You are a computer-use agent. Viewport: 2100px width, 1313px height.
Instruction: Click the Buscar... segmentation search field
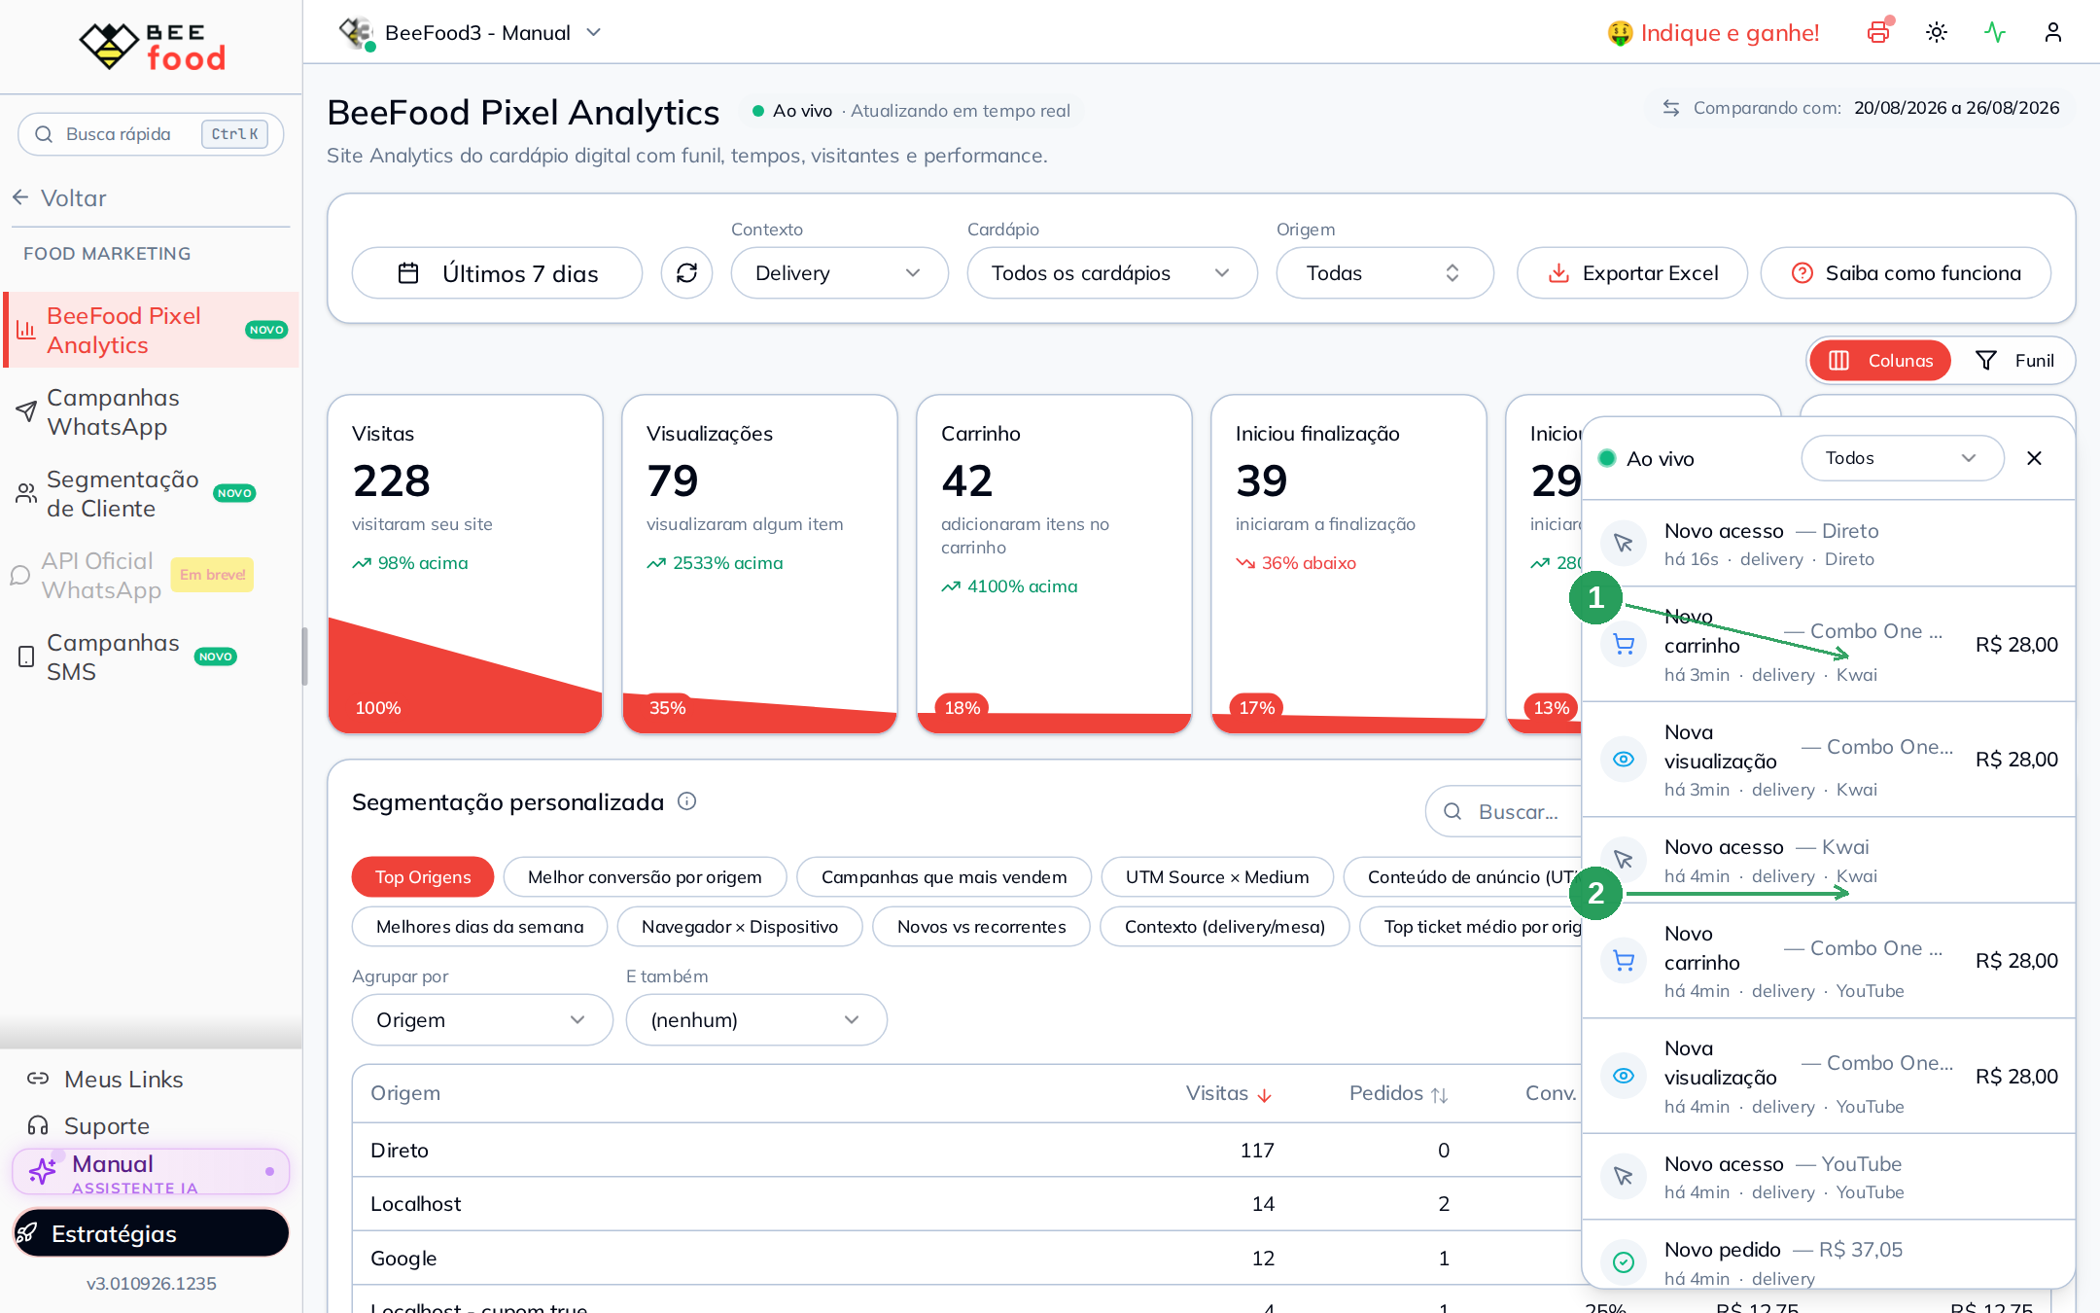[x=1504, y=811]
